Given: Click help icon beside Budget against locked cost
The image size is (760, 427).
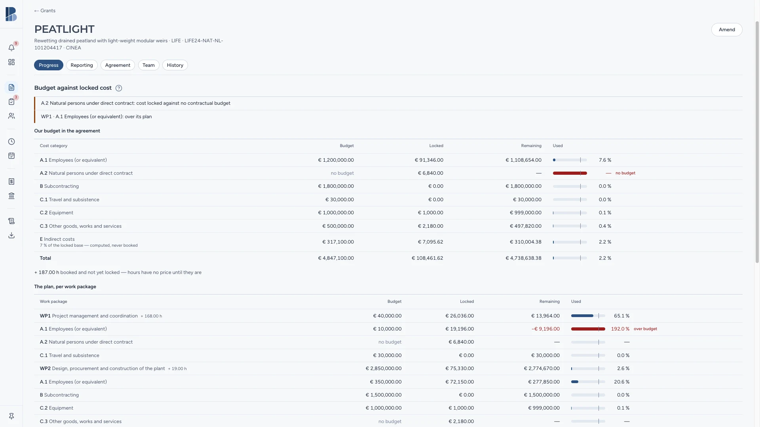Looking at the screenshot, I should point(119,88).
